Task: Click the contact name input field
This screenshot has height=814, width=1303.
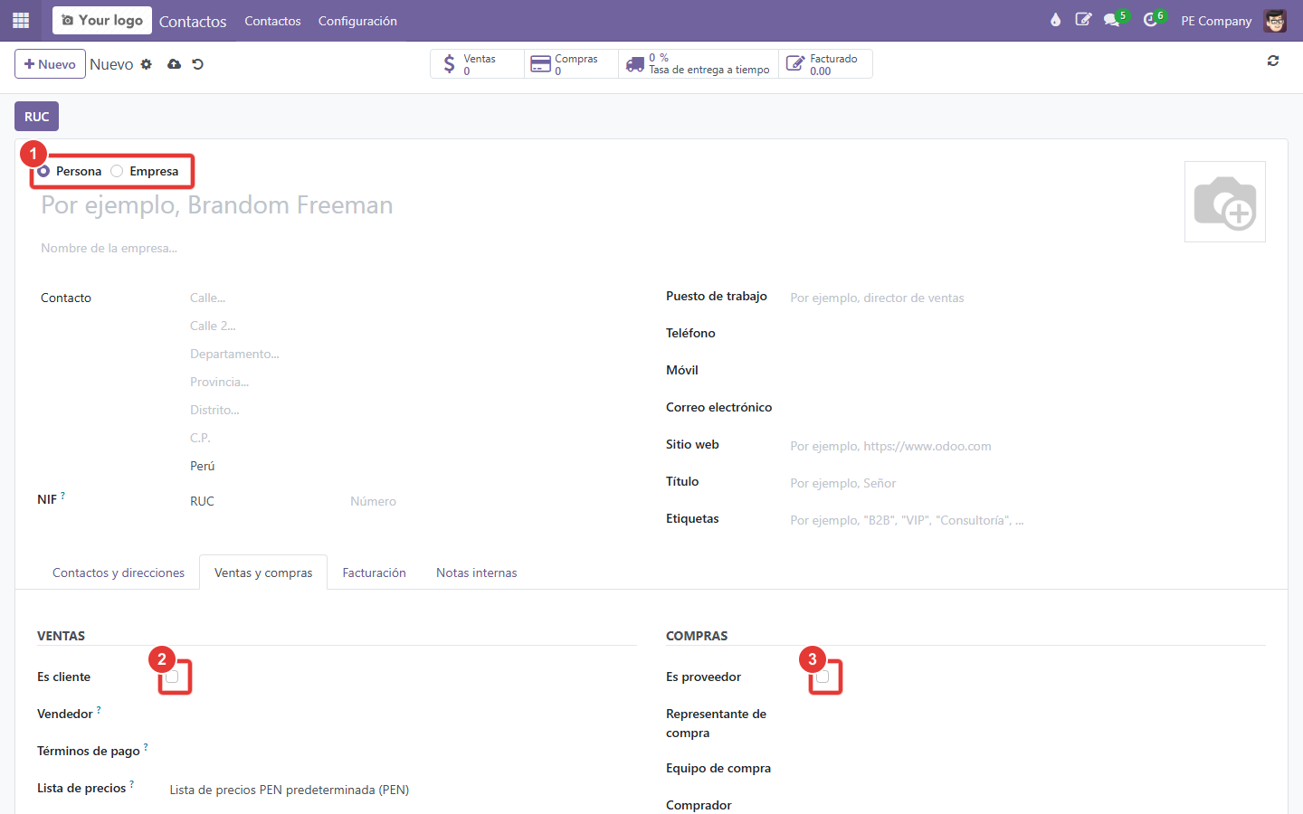Action: coord(597,205)
